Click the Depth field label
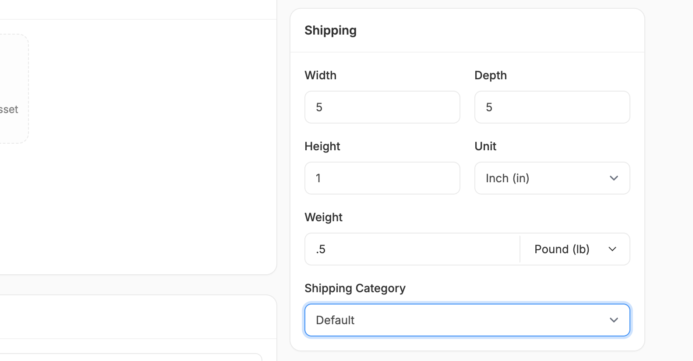693x361 pixels. [x=491, y=75]
